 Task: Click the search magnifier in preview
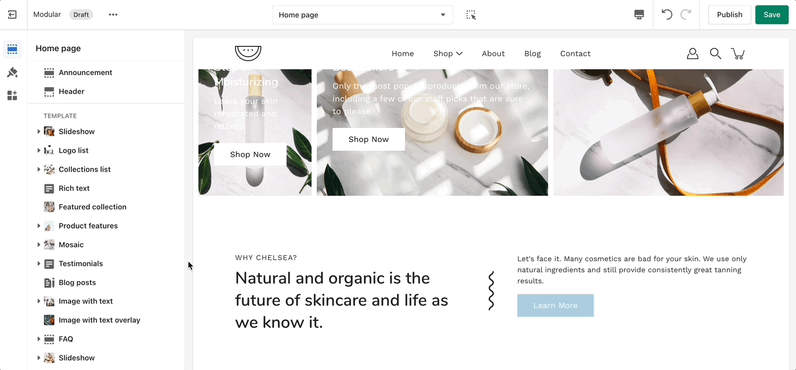coord(716,54)
